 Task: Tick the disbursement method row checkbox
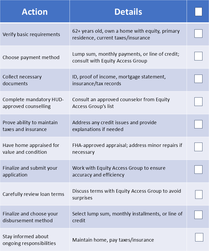click(198, 215)
